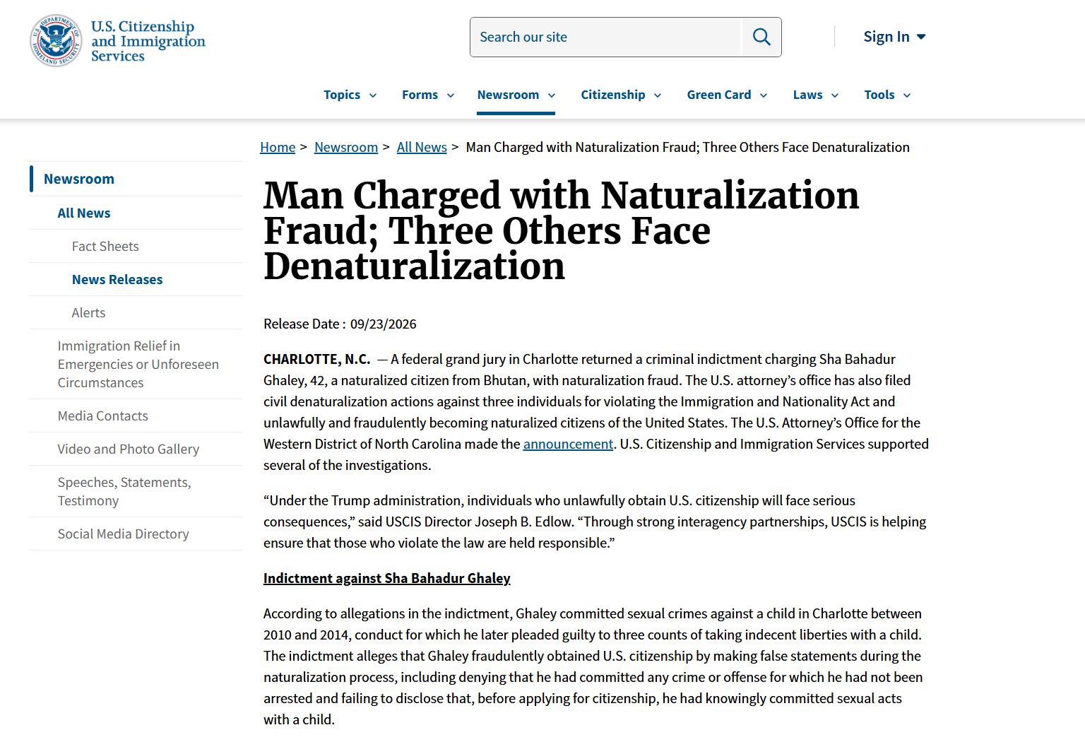
Task: Open the Citizenship navigation menu
Action: click(x=621, y=95)
